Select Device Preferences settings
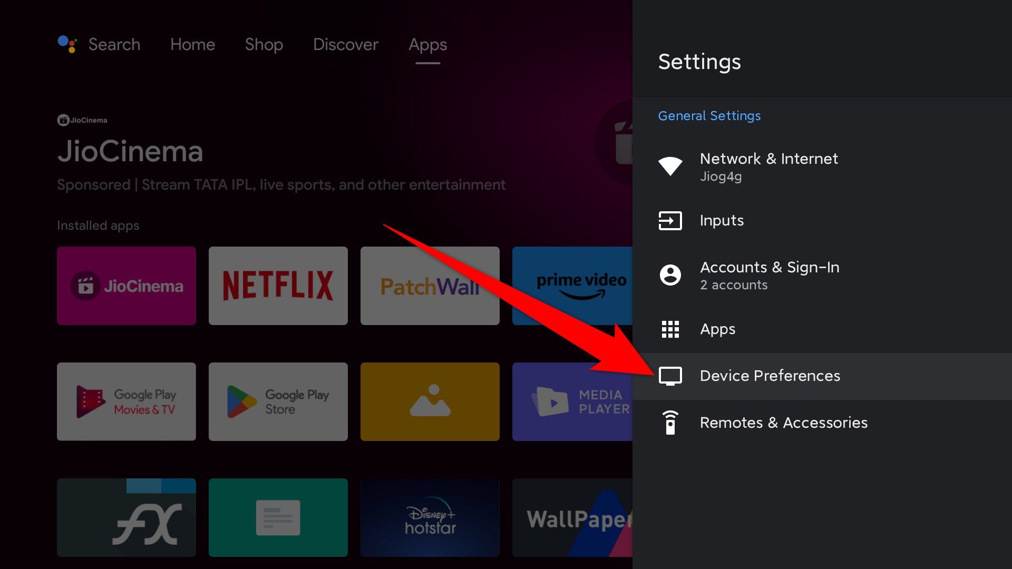 point(770,375)
